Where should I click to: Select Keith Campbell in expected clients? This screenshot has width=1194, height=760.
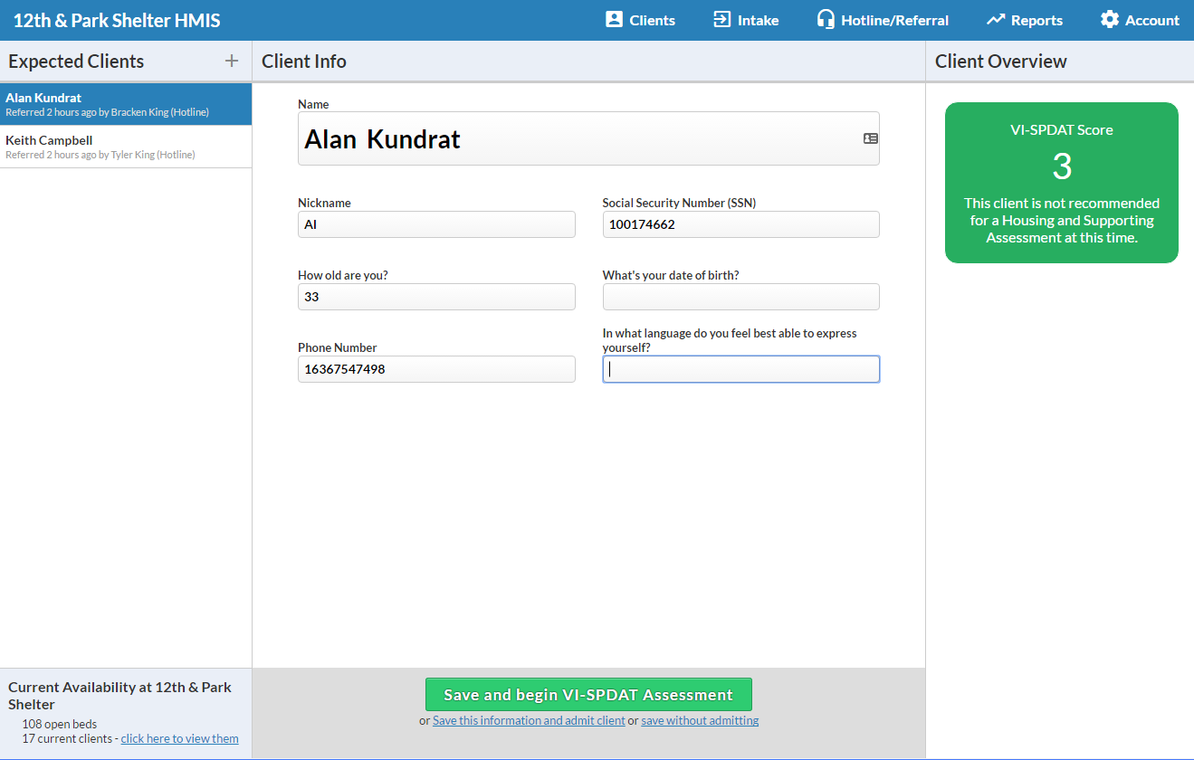126,147
